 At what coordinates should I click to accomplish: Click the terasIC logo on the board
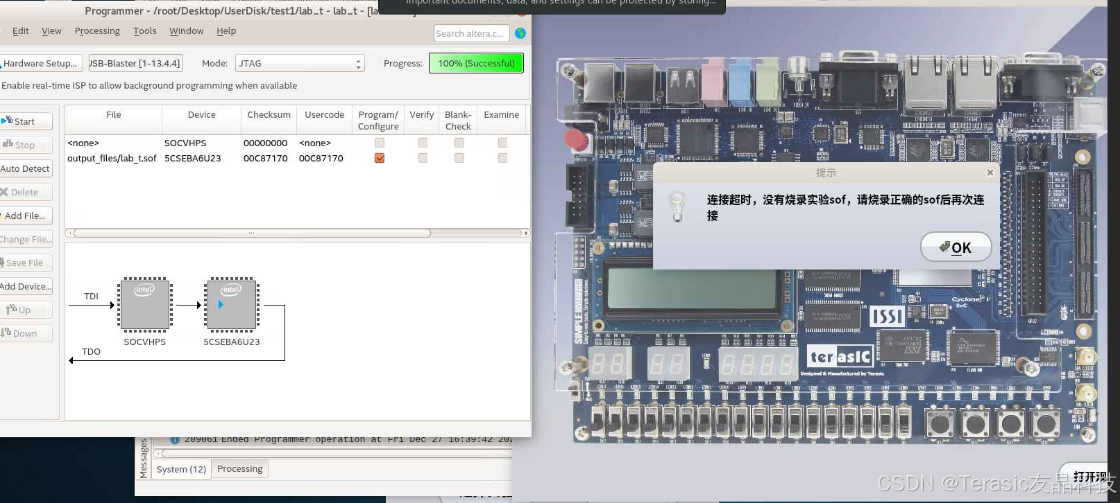pyautogui.click(x=840, y=357)
